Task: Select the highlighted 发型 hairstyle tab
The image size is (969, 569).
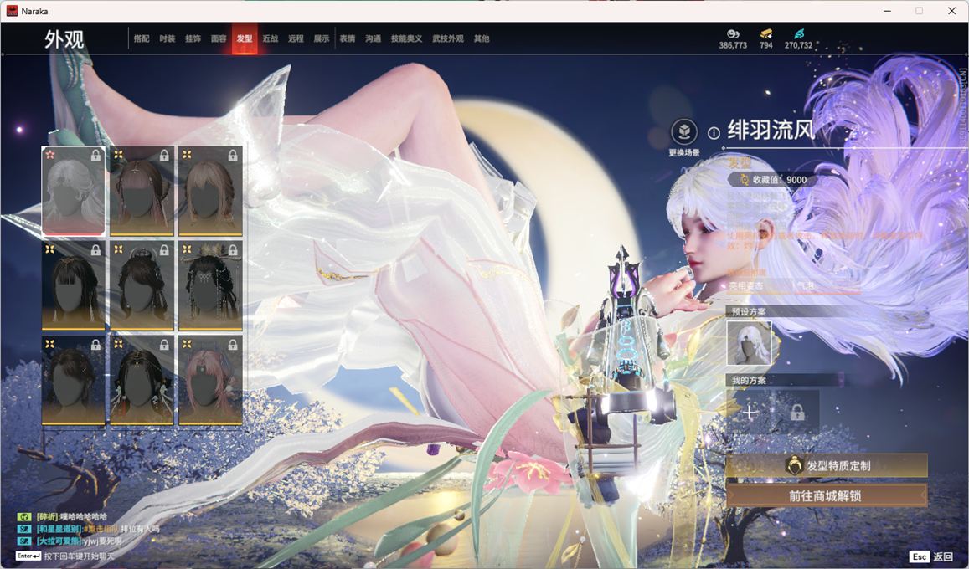Action: [245, 38]
